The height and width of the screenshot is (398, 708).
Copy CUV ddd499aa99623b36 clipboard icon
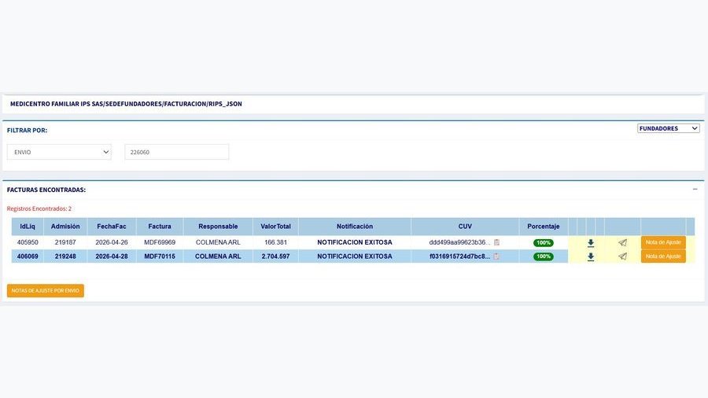pos(496,242)
